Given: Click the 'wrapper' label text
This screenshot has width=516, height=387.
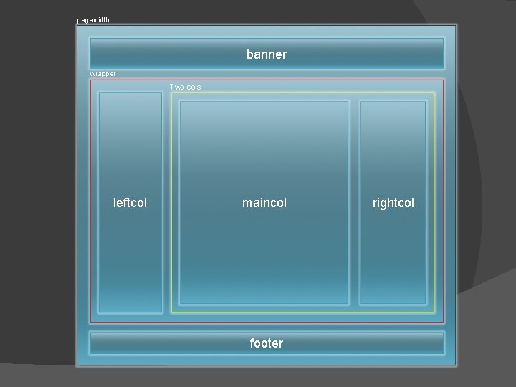Looking at the screenshot, I should click(x=103, y=74).
